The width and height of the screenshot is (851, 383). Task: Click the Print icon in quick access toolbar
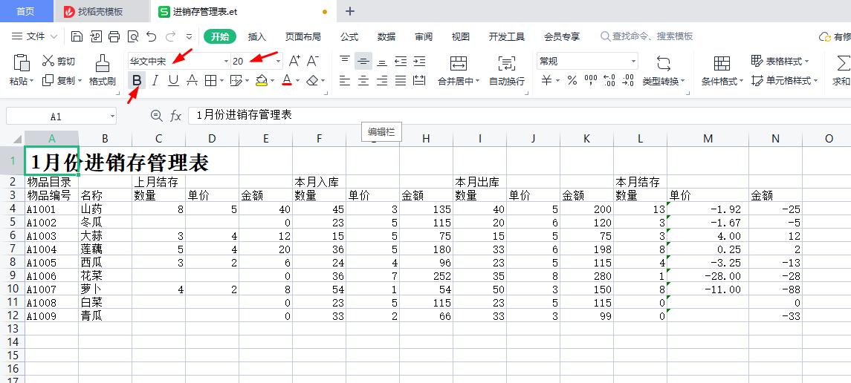pyautogui.click(x=114, y=36)
